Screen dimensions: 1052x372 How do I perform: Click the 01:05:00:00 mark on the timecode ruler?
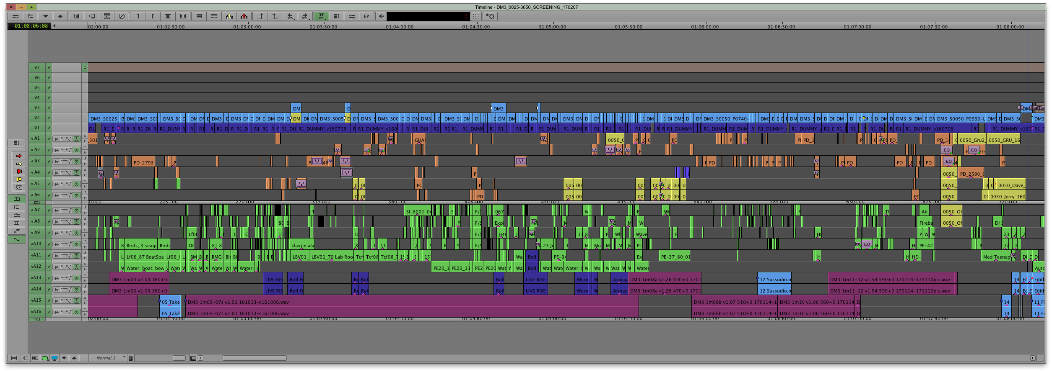552,27
